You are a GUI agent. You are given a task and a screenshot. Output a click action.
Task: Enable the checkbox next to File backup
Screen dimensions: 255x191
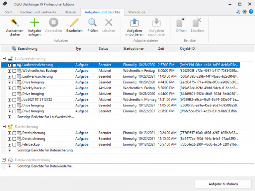point(14,145)
